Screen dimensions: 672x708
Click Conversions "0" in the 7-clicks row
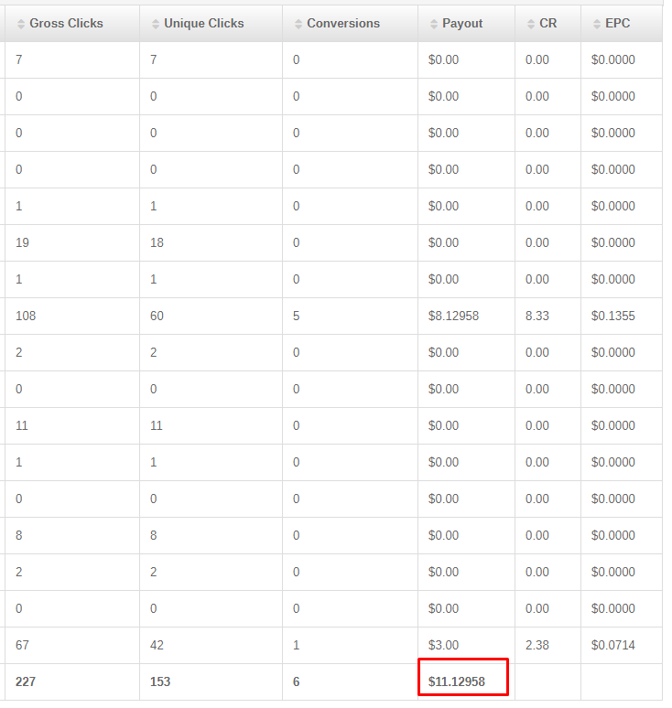(x=296, y=59)
